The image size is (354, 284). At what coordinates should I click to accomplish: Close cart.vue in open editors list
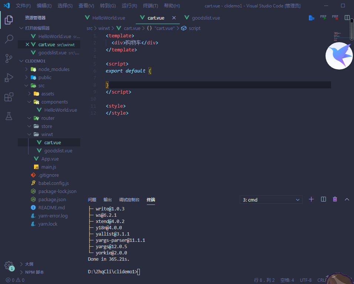pos(27,44)
